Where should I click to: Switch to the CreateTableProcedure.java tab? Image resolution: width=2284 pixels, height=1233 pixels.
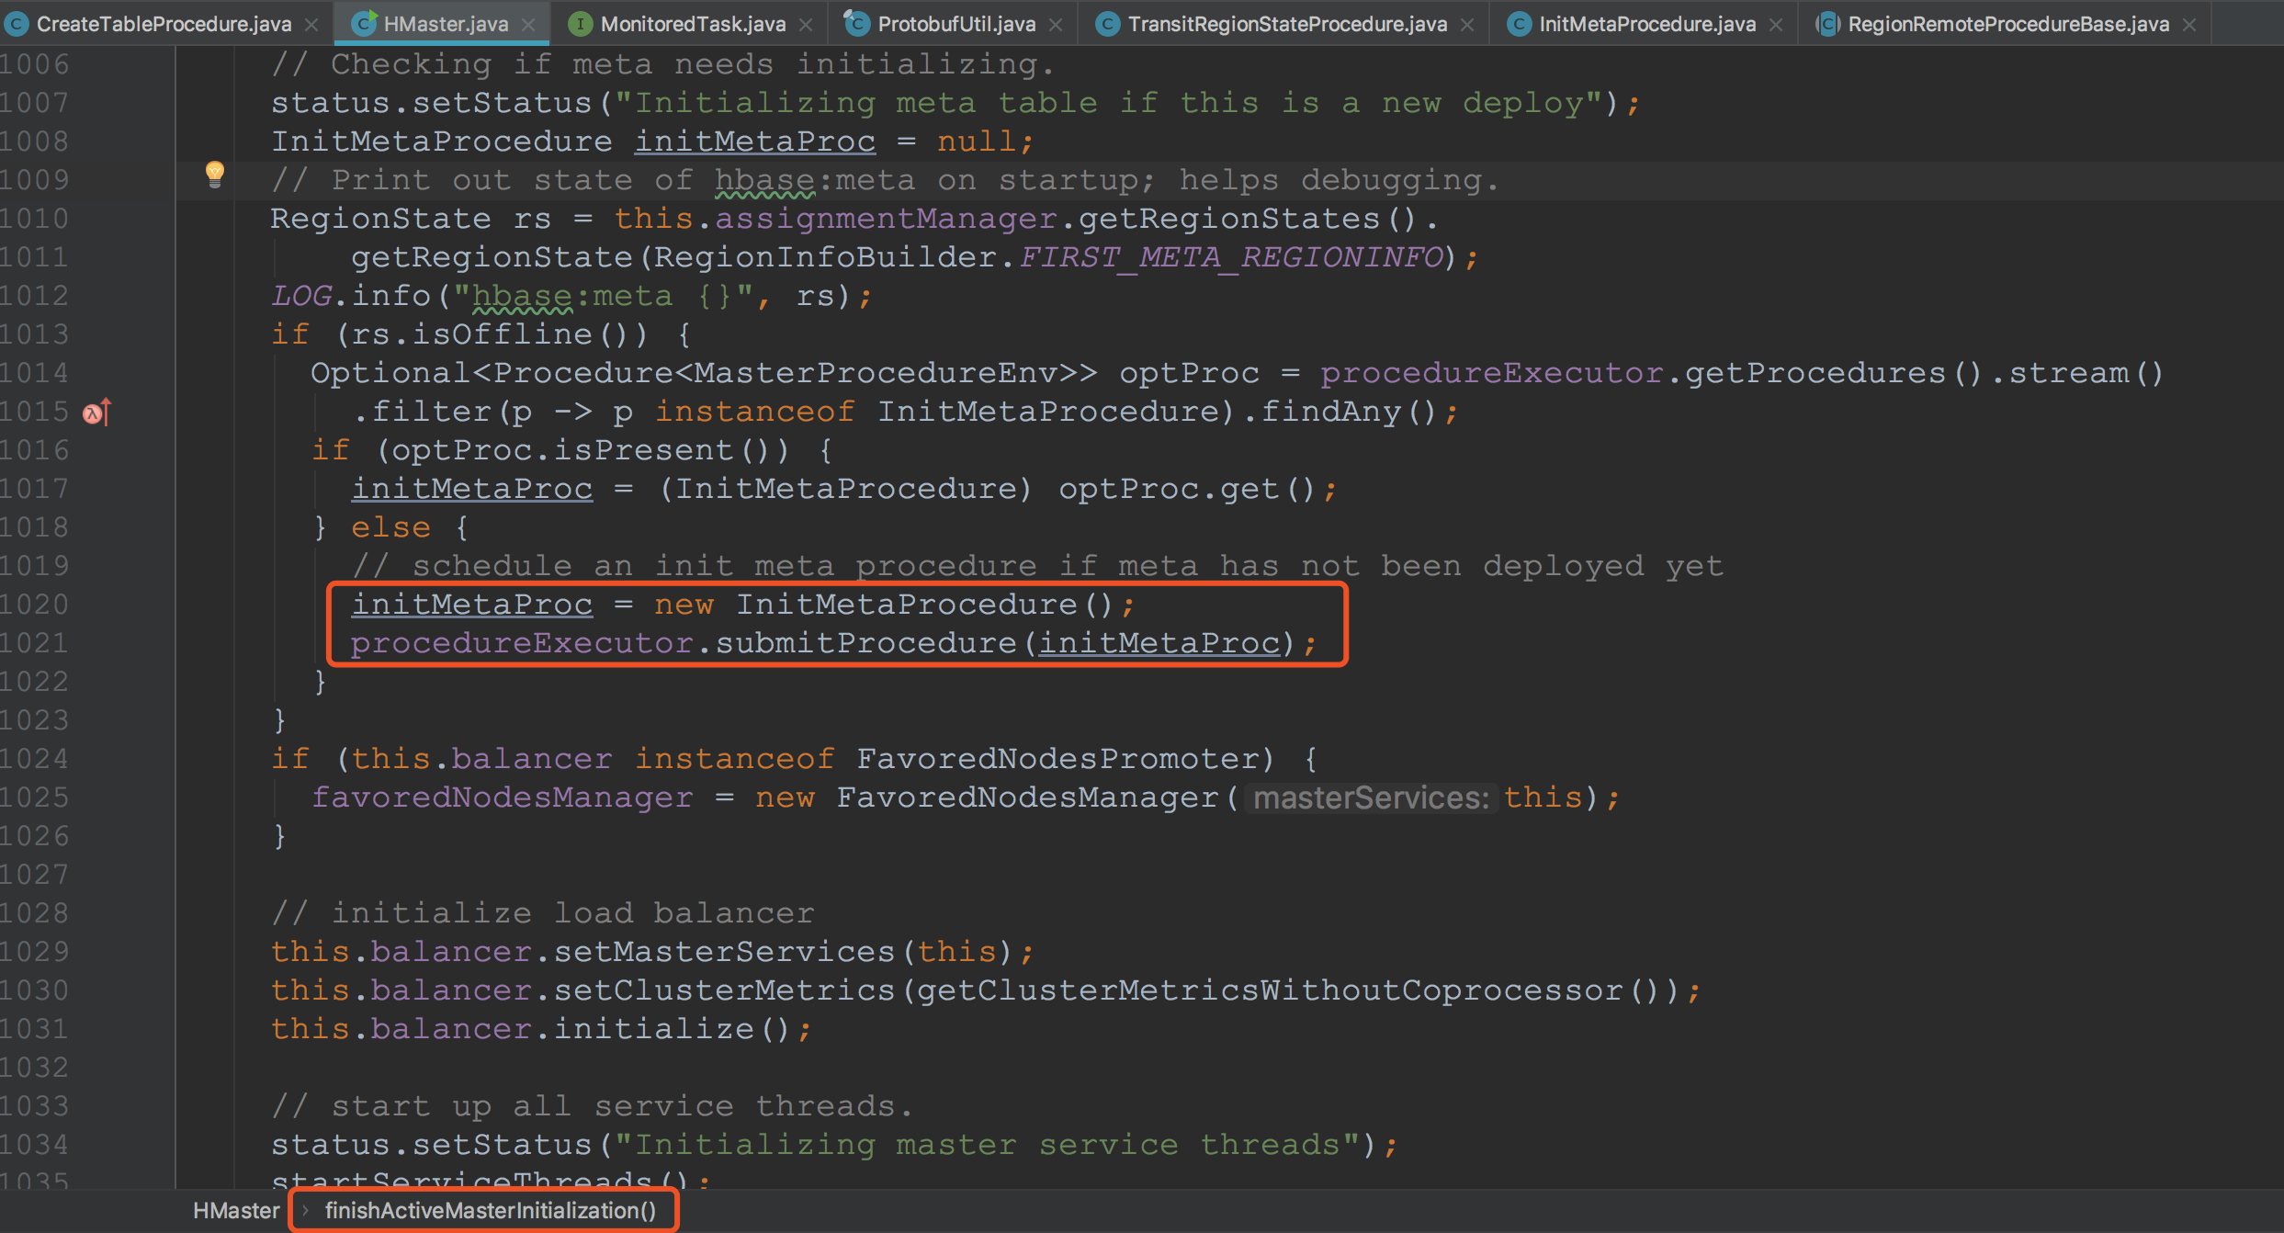(164, 25)
